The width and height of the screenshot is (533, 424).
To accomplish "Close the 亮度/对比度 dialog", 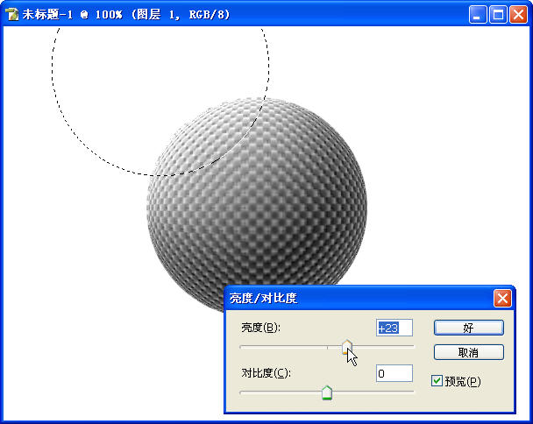I will click(502, 299).
